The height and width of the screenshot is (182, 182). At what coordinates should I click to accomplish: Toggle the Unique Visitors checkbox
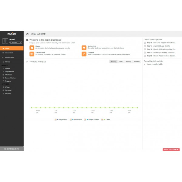[x=85, y=120]
